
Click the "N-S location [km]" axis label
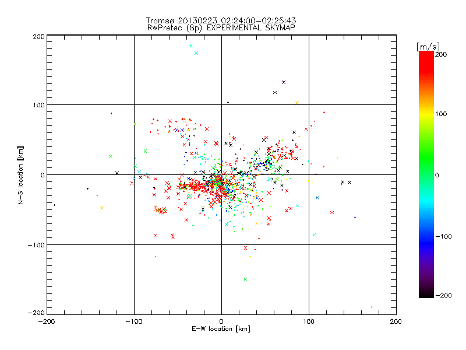tap(20, 176)
